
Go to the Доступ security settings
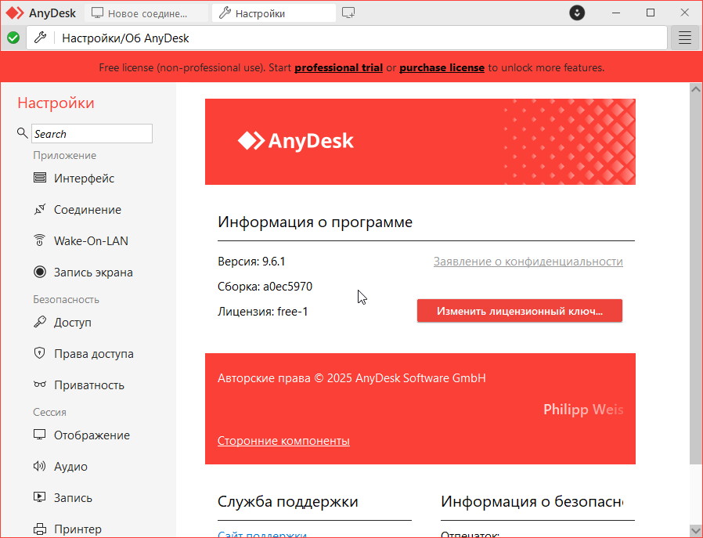[x=72, y=323]
